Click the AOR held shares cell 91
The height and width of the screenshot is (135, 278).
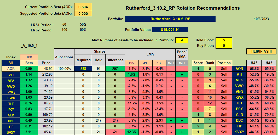[x=99, y=69]
